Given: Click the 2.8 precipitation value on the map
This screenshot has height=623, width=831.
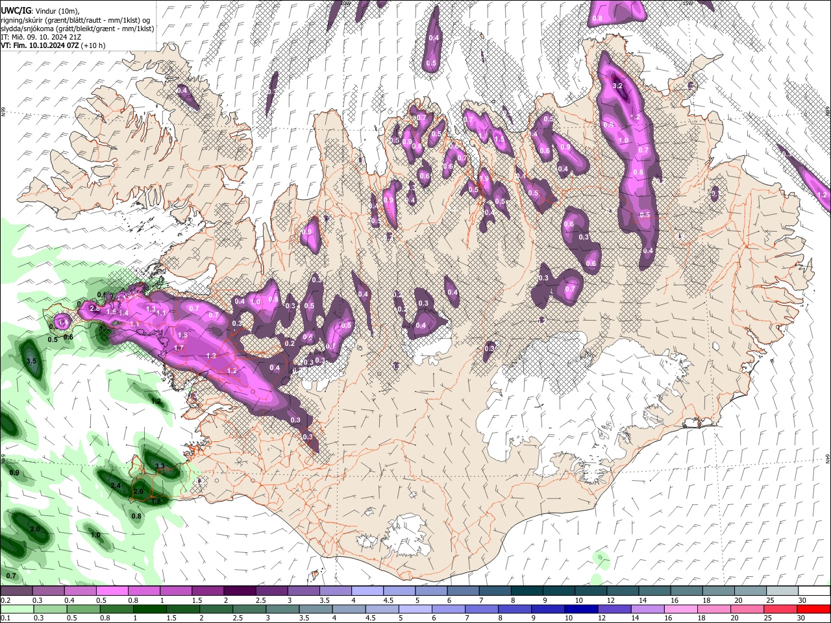Looking at the screenshot, I should (95, 309).
